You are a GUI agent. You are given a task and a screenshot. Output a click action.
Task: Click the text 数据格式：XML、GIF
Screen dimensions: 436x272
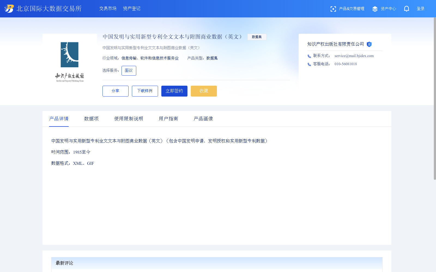pyautogui.click(x=73, y=163)
